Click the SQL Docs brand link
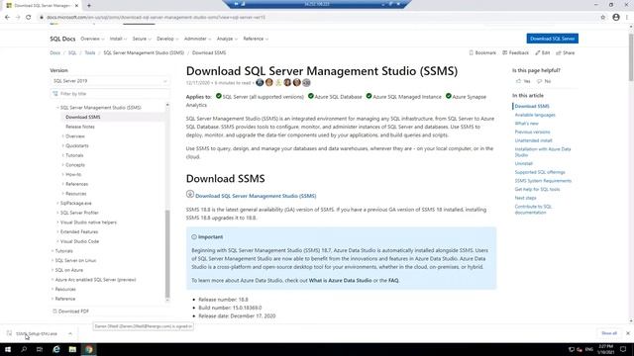 [62, 39]
